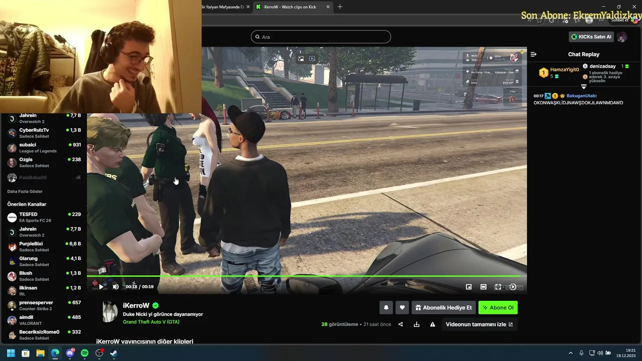Open Steam from taskbar
This screenshot has width=642, height=361.
point(114,353)
